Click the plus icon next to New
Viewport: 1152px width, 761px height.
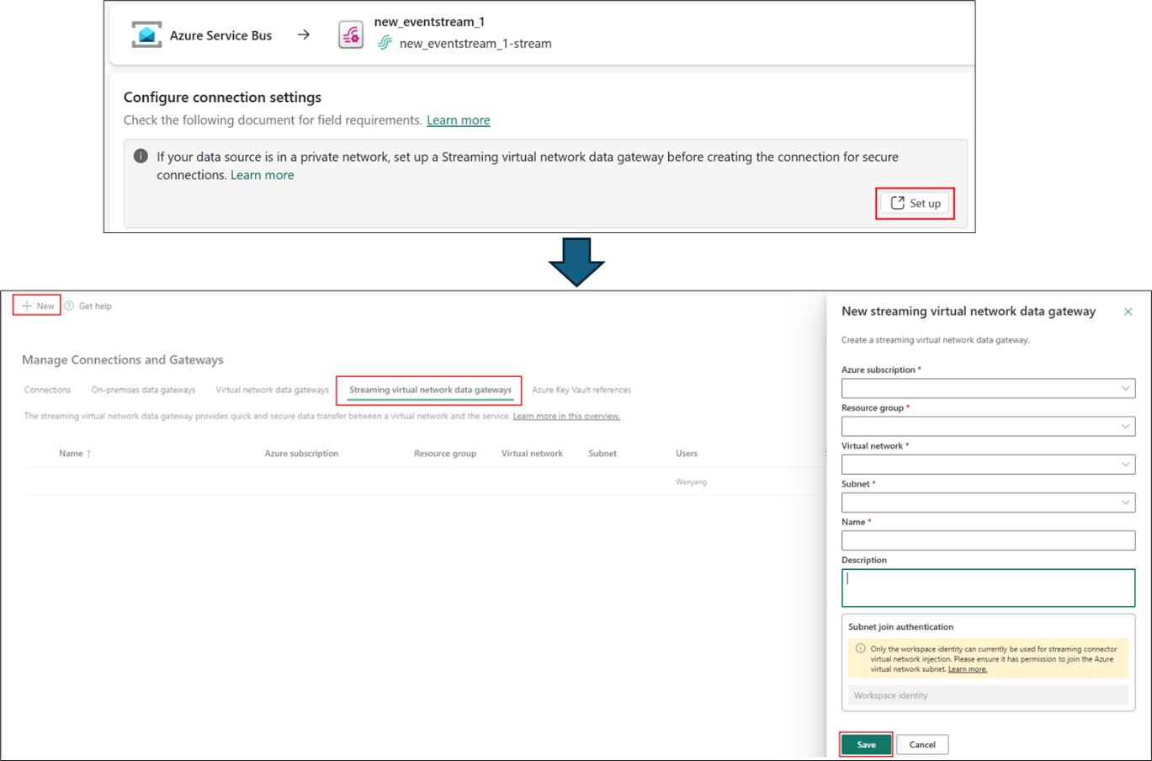pyautogui.click(x=26, y=306)
